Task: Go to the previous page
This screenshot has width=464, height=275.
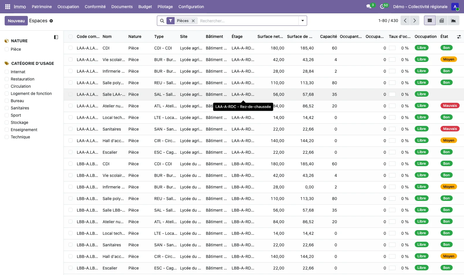Action: coord(405,21)
